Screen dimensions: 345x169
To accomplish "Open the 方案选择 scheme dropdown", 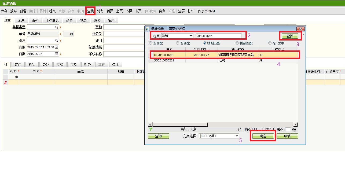I will [x=237, y=136].
